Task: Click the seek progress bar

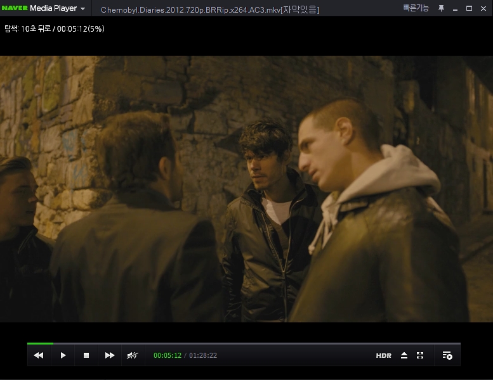Action: (x=244, y=343)
